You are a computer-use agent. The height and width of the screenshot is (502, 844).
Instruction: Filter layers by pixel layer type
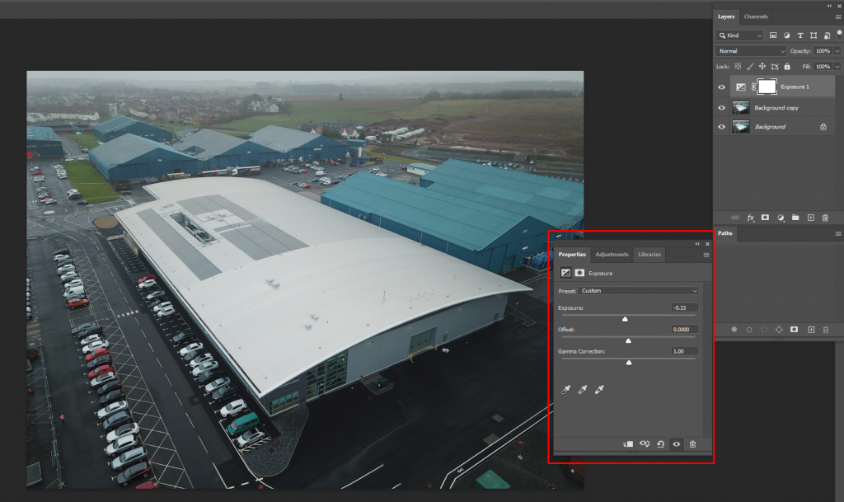[x=773, y=35]
